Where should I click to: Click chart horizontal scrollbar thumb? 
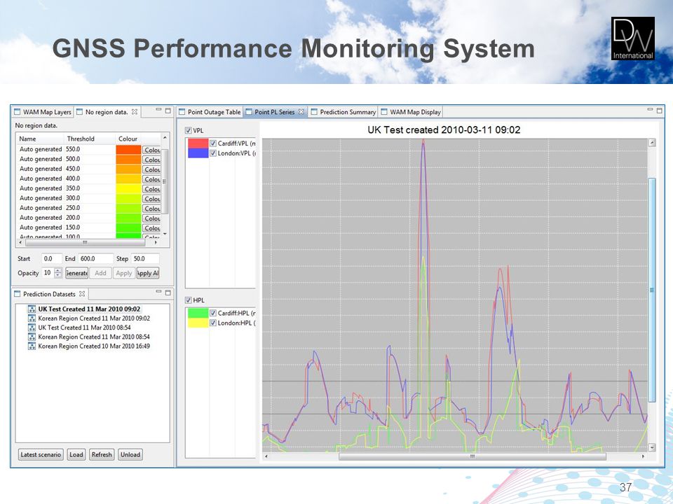coord(472,456)
